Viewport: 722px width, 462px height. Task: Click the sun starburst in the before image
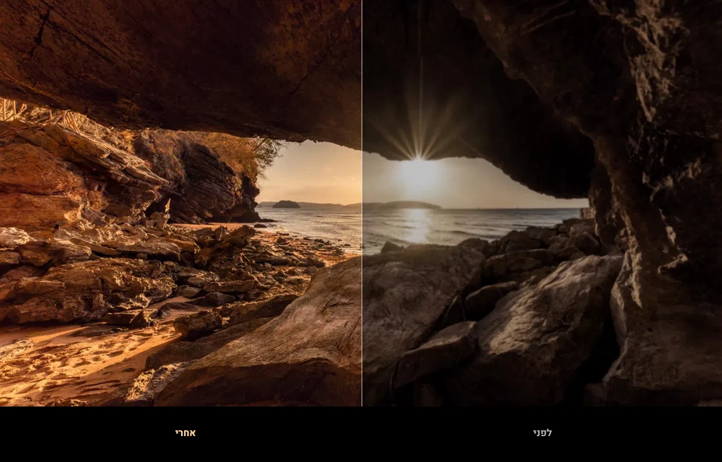(417, 158)
